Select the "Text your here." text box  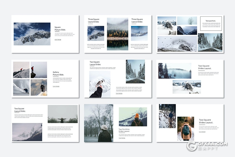point(211,23)
